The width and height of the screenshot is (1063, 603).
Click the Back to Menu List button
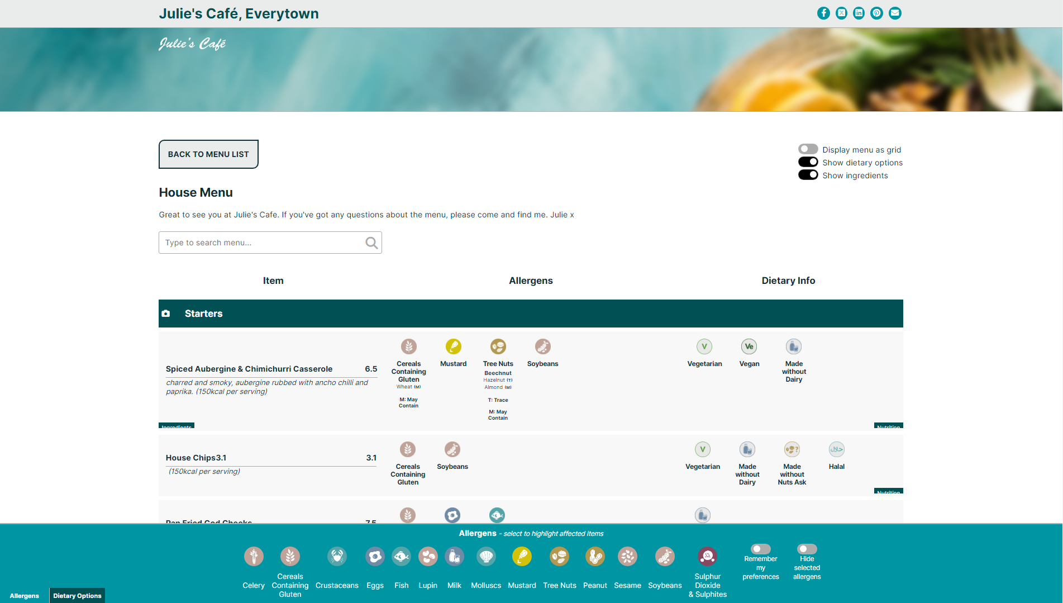(208, 154)
